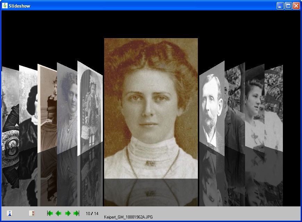This screenshot has height=222, width=302.
Task: Open the info icon in bottom bar
Action: pyautogui.click(x=9, y=213)
